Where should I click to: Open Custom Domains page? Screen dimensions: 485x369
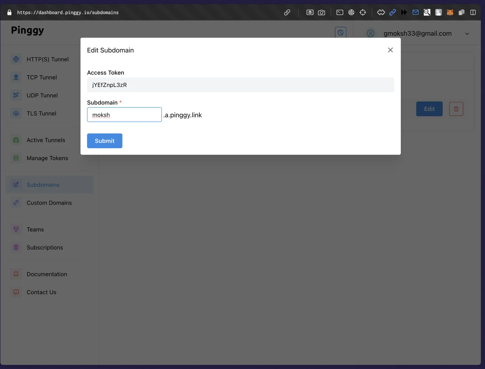tap(49, 203)
